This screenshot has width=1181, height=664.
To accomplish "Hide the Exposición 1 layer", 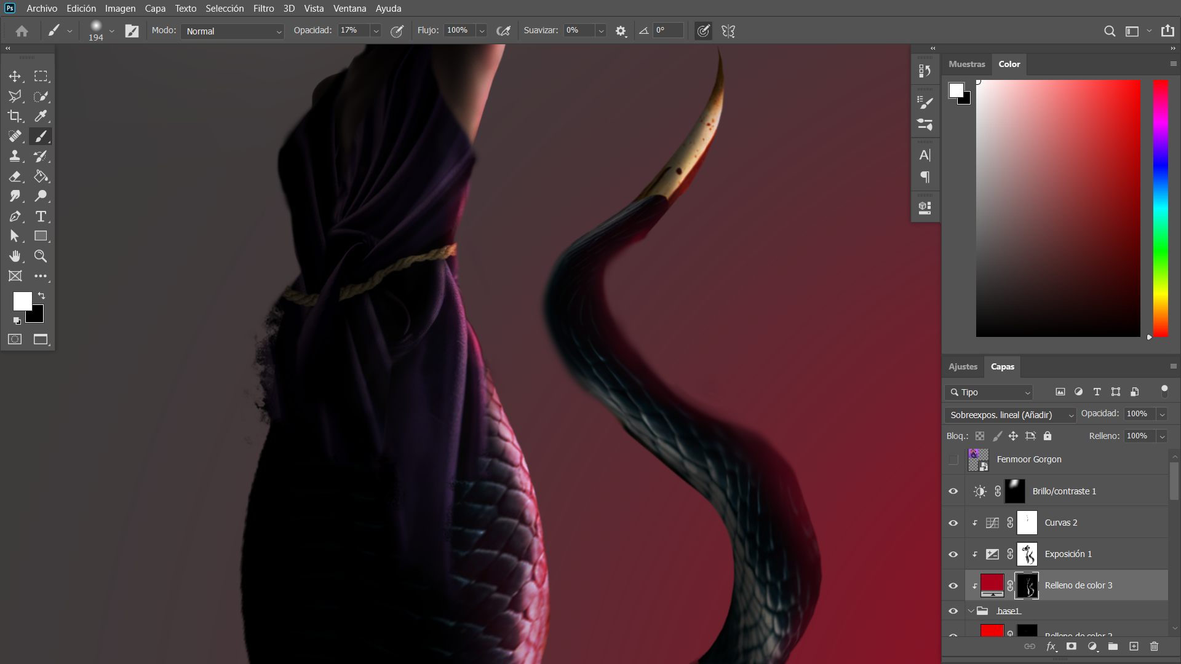I will (953, 554).
